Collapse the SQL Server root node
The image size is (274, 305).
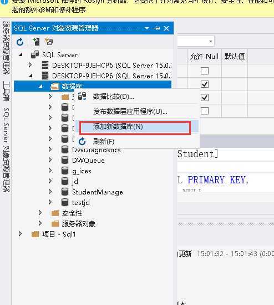point(21,54)
